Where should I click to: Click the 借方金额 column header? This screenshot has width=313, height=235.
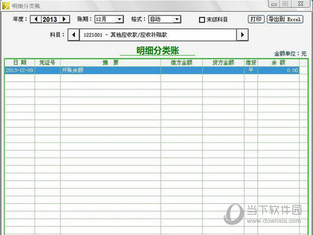182,63
